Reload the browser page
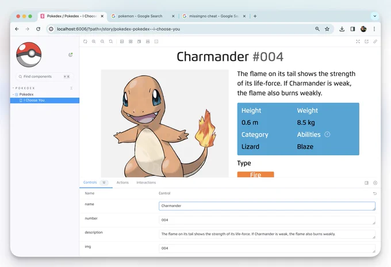 (38, 29)
